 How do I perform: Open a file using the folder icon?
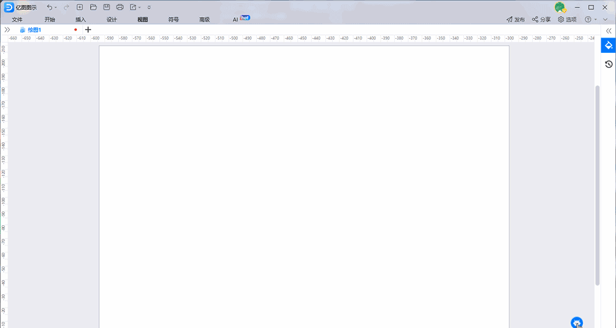[x=94, y=7]
